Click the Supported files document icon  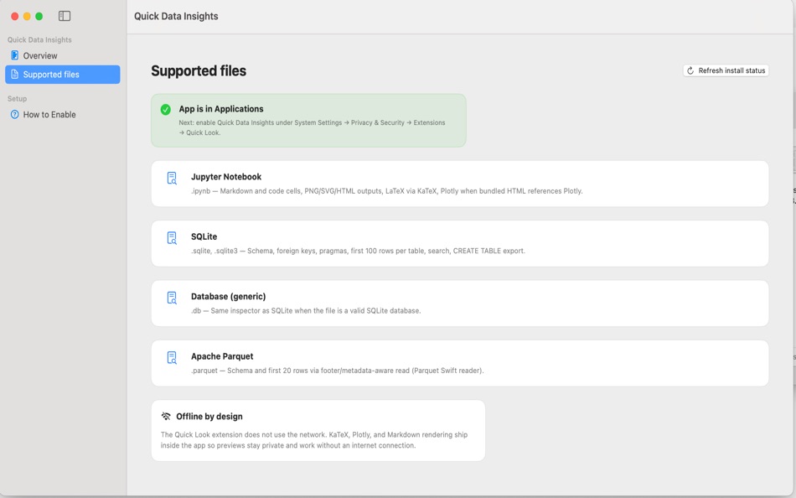pos(15,74)
